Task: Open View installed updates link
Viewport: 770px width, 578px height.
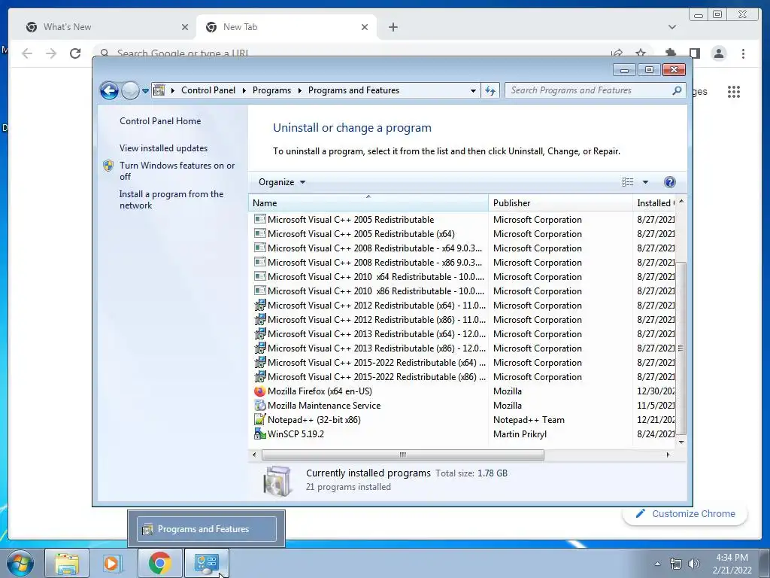Action: coord(163,148)
